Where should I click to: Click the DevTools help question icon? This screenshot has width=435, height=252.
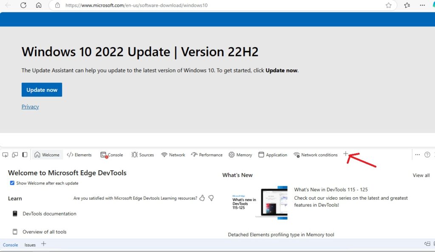[x=427, y=155]
